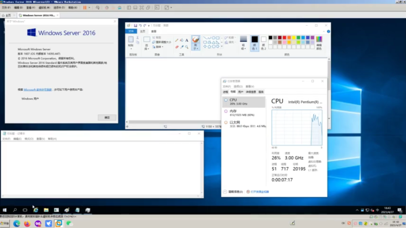The width and height of the screenshot is (406, 228).
Task: Click the Undo arrow in Paint title bar
Action: [x=140, y=25]
